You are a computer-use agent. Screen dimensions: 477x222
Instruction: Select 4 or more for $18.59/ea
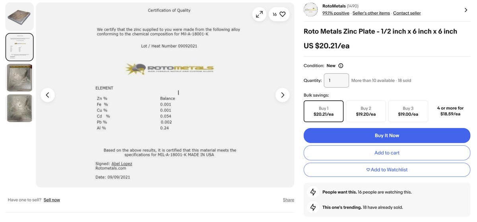pos(450,111)
